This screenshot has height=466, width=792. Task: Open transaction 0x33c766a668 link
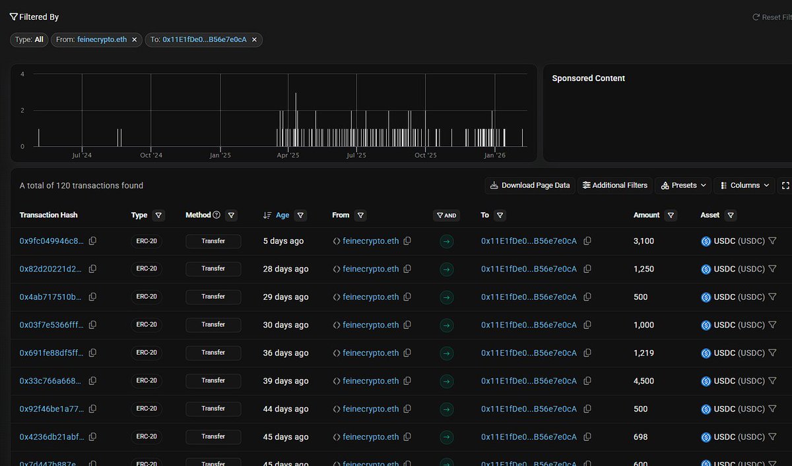[51, 381]
